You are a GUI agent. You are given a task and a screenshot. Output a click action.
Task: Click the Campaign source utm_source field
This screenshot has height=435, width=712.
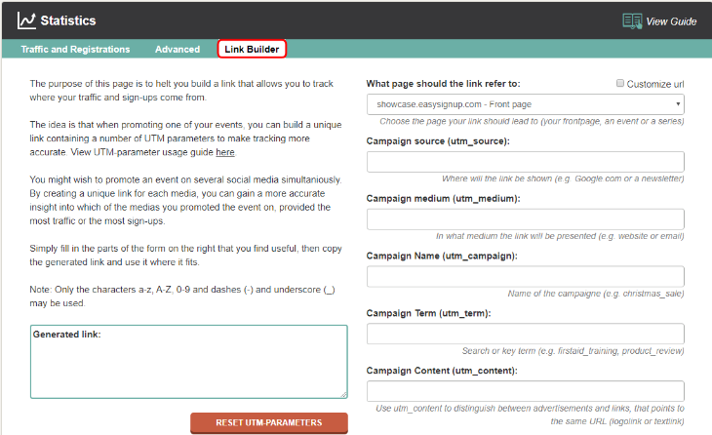point(525,162)
